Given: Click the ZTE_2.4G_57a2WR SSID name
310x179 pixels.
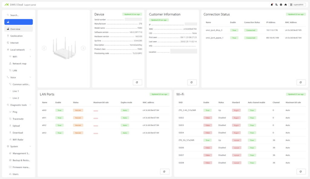Looking at the screenshot, I should point(187,110).
